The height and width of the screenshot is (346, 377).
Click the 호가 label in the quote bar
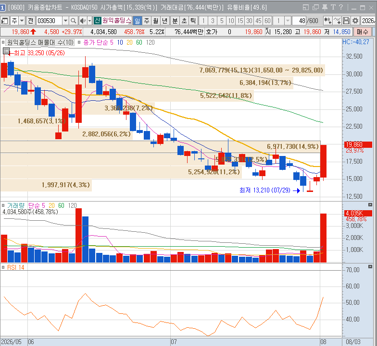coord(212,32)
